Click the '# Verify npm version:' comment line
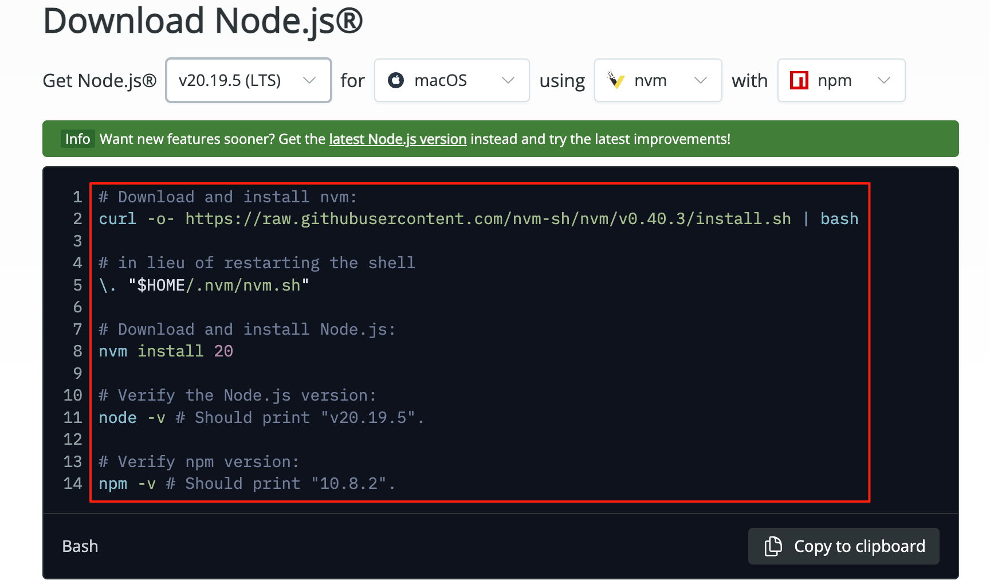The height and width of the screenshot is (580, 990). pyautogui.click(x=199, y=462)
